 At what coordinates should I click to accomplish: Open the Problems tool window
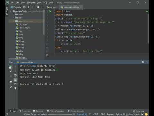tap(25, 111)
